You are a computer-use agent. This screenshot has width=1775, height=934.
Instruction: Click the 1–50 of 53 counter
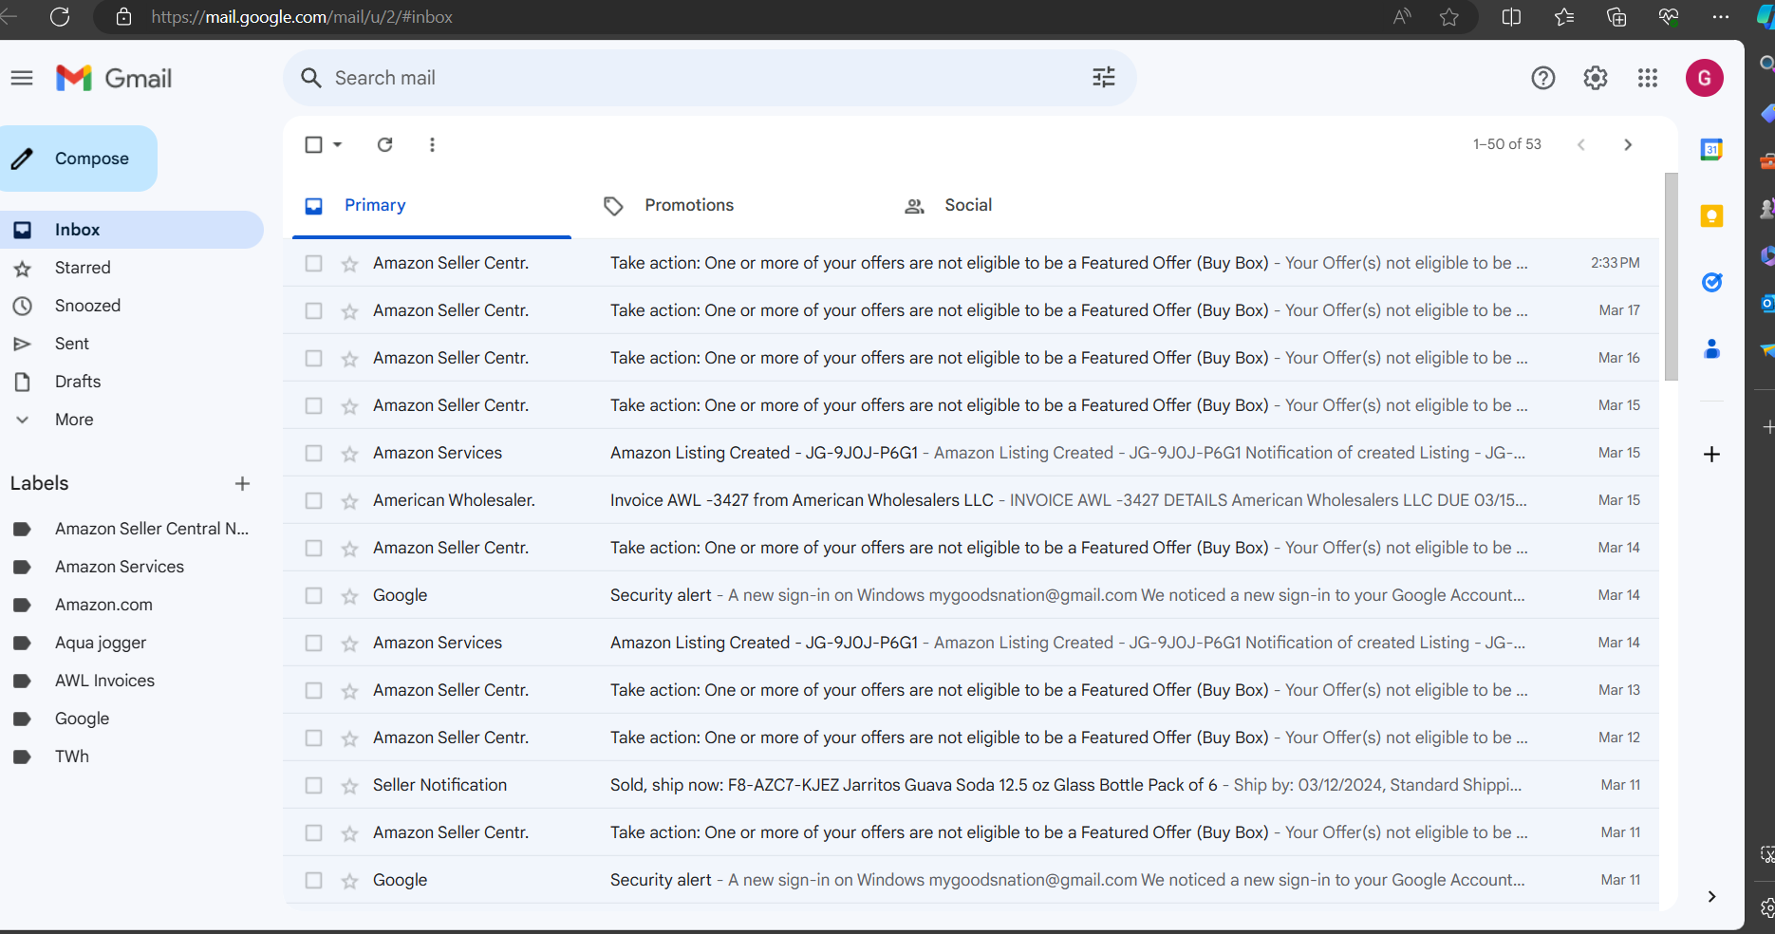pyautogui.click(x=1507, y=144)
